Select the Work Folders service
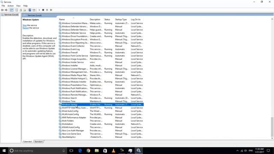274x154 pixels. click(101, 121)
